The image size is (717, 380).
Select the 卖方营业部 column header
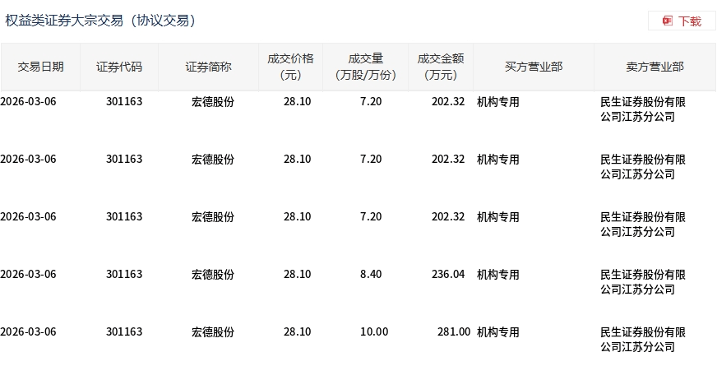tap(655, 67)
